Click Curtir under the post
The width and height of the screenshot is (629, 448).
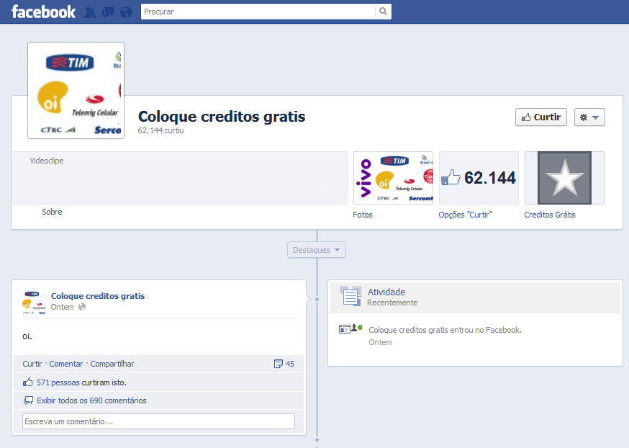tap(32, 364)
